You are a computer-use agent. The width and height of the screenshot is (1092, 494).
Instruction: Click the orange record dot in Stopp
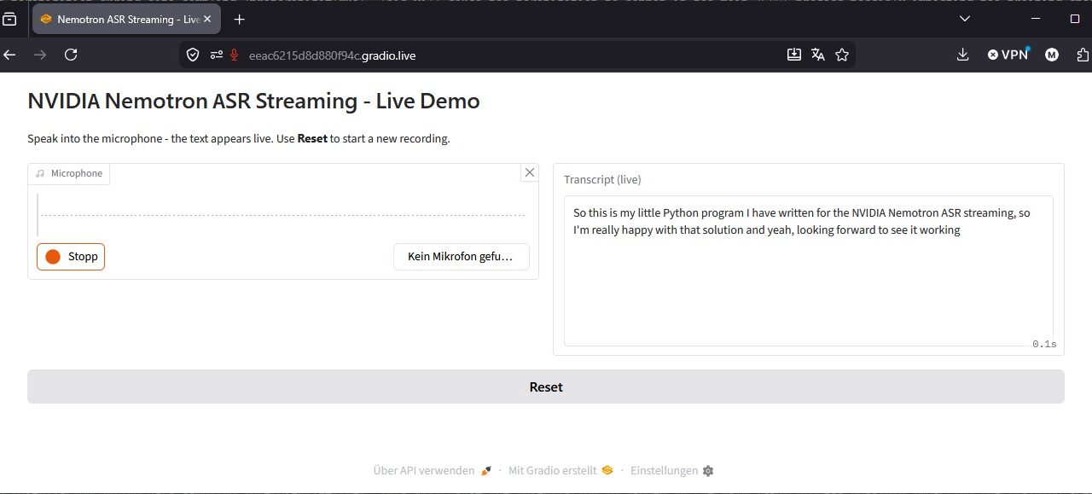[53, 257]
